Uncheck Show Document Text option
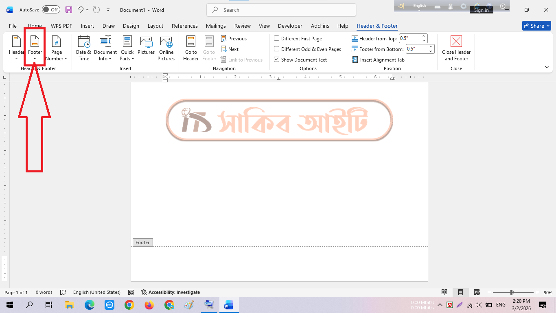The height and width of the screenshot is (313, 556). click(277, 60)
